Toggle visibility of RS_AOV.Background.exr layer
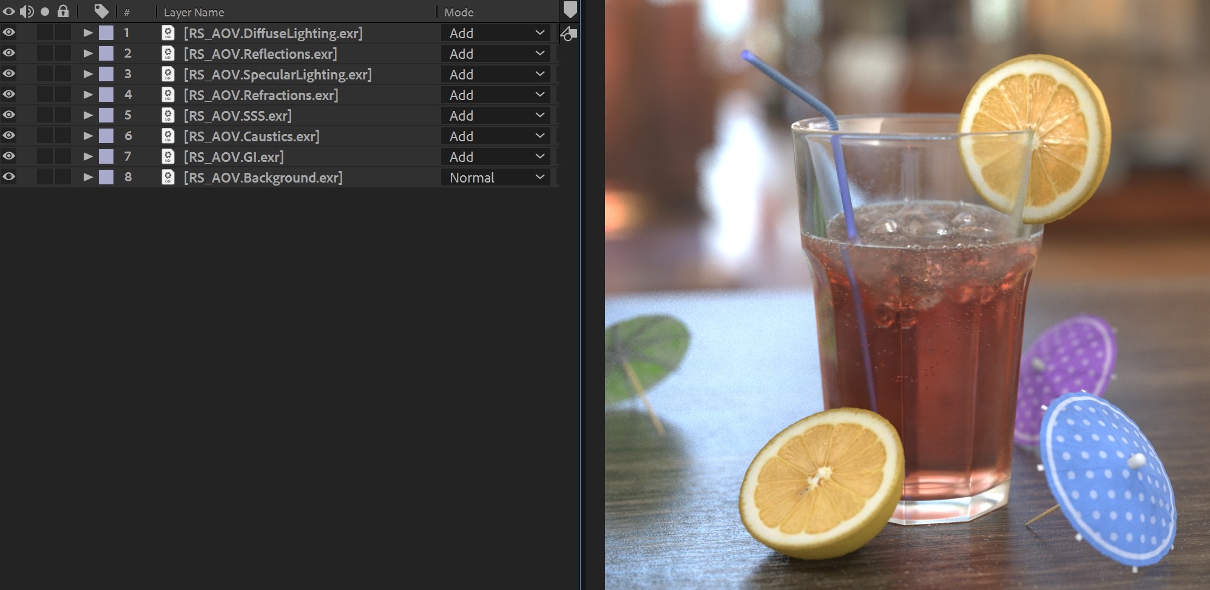 coord(8,177)
